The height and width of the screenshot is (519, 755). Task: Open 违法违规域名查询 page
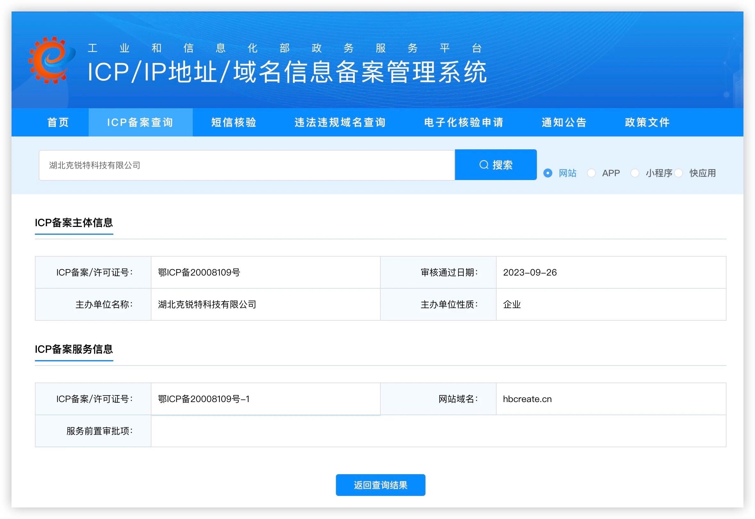click(340, 123)
